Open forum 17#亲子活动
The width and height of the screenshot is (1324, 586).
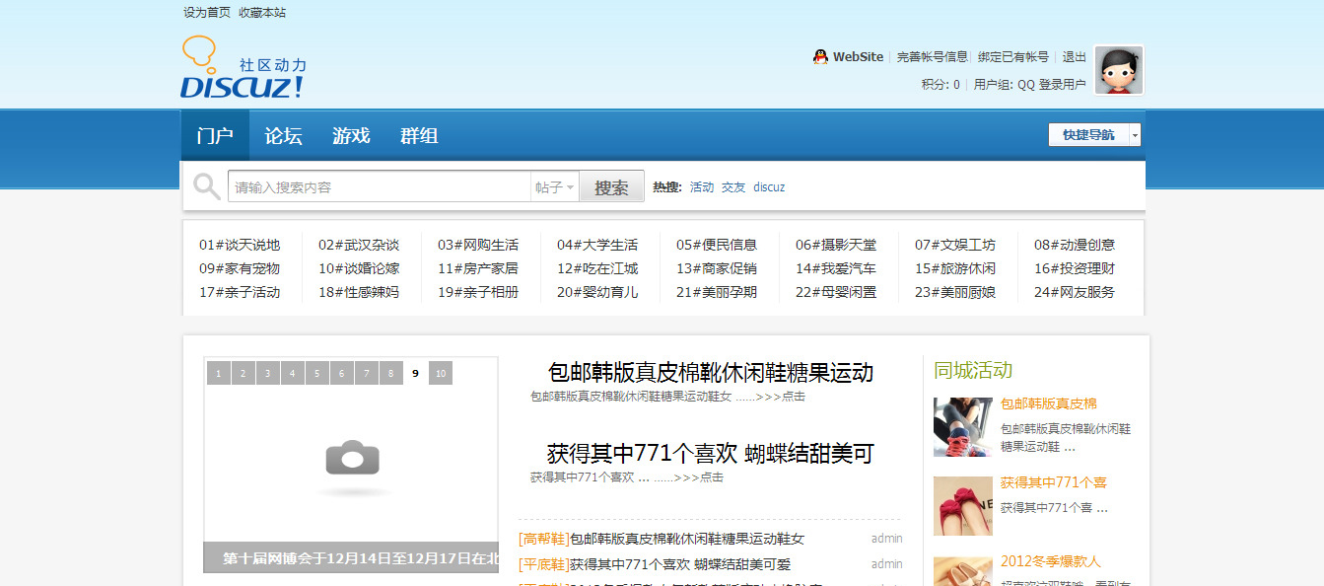tap(240, 292)
